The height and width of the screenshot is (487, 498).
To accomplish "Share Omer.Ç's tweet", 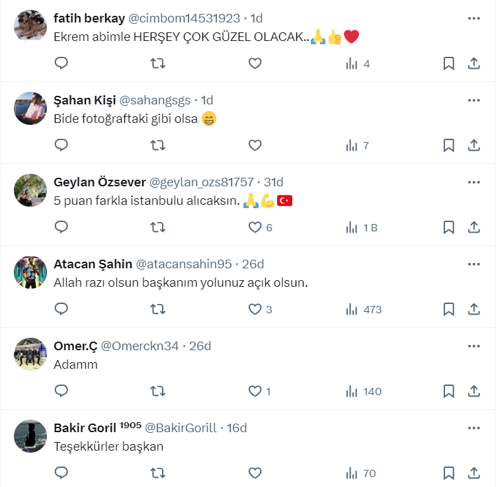I will coord(474,391).
